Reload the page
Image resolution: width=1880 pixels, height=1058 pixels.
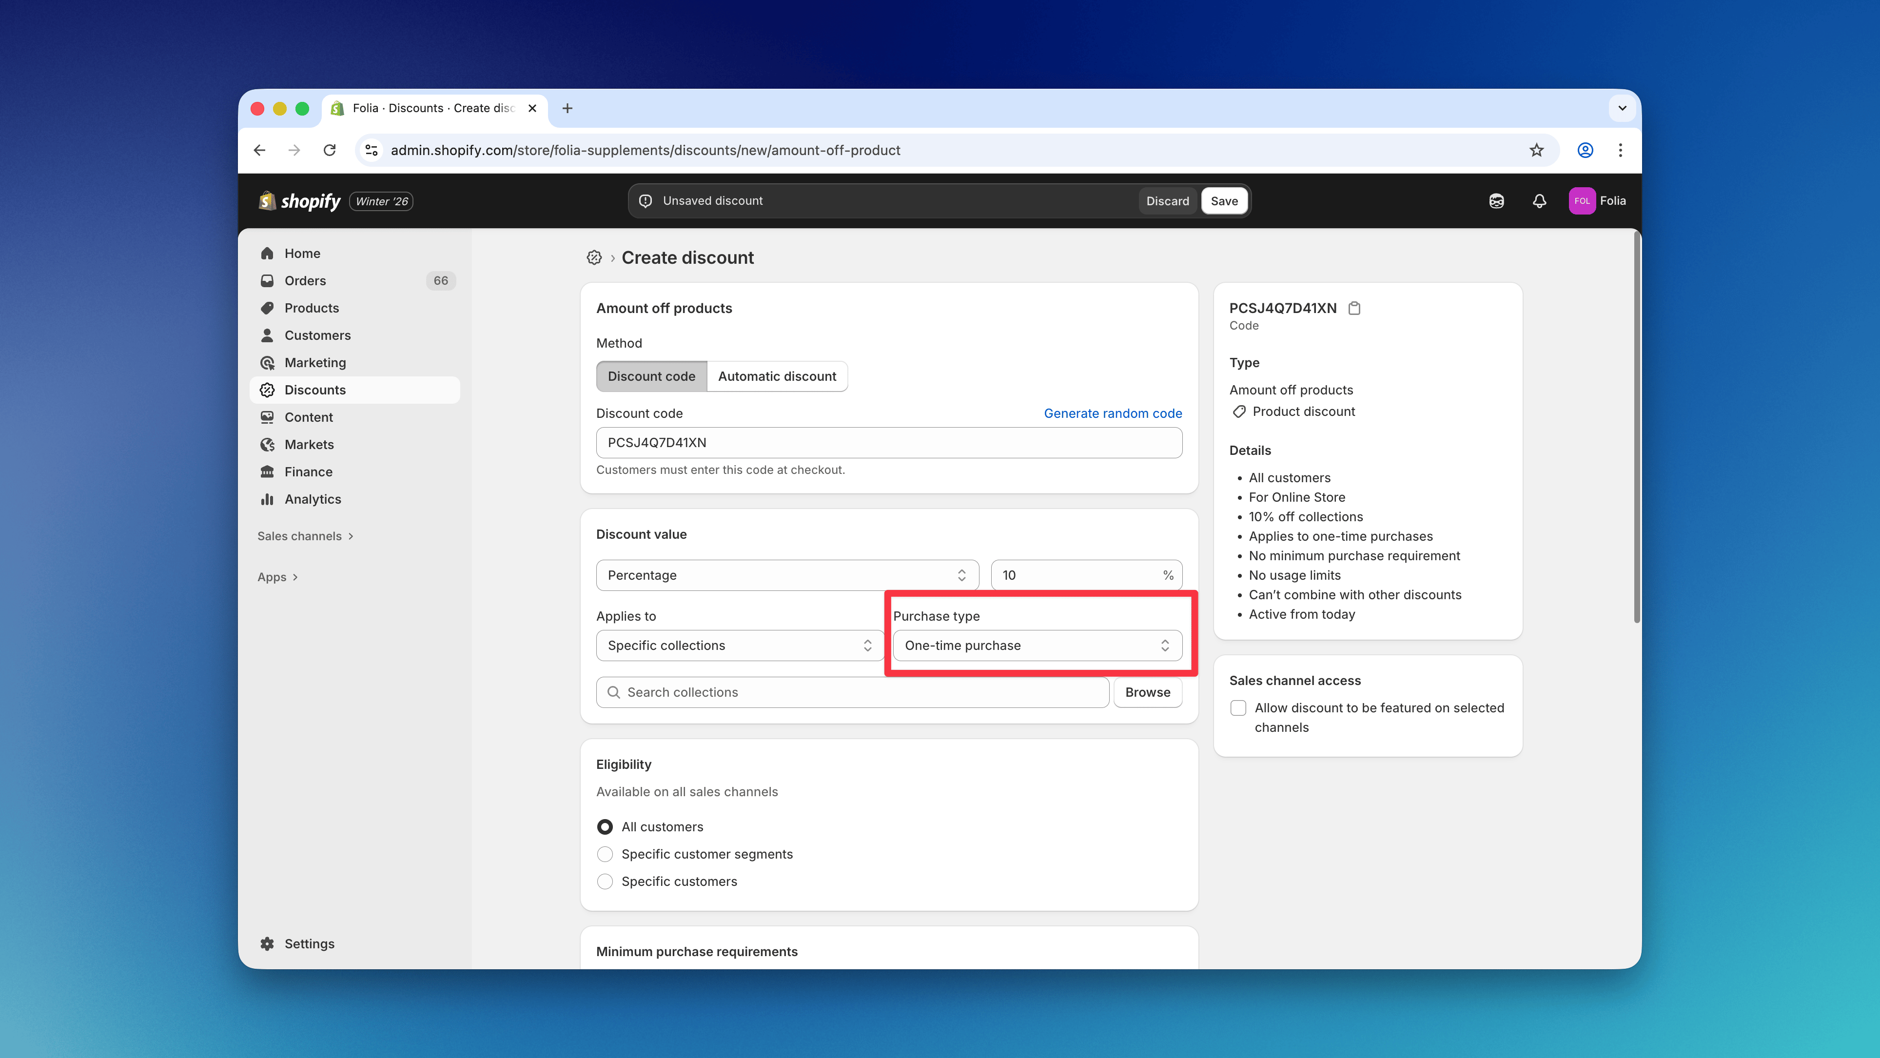pos(330,150)
